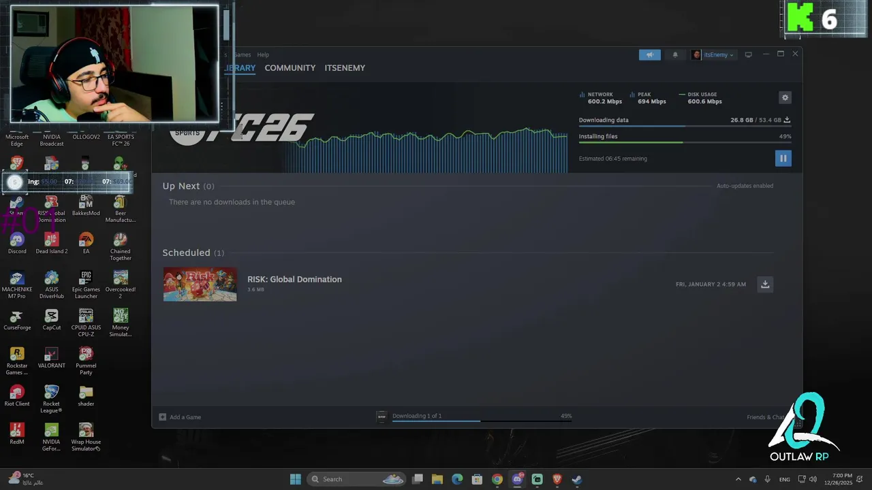Open the Pummel Party desktop shortcut
Screen dimensions: 872x490
pos(86,361)
